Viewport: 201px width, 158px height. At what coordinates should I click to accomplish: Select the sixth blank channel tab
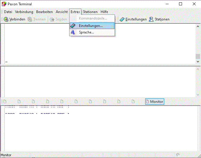point(76,102)
